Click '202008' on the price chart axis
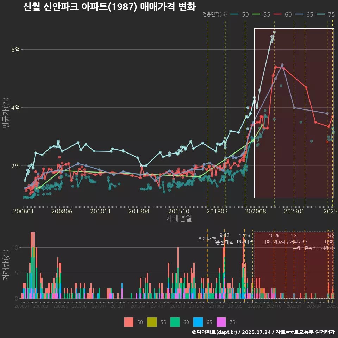The width and height of the screenshot is (338, 338). pos(256,211)
